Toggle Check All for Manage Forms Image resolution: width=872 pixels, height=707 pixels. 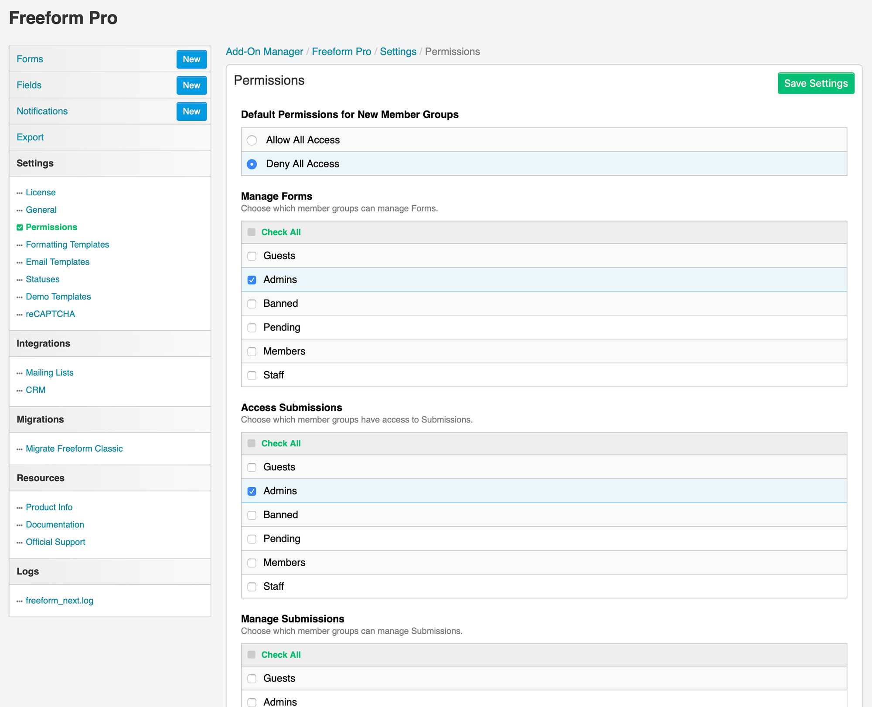coord(252,232)
